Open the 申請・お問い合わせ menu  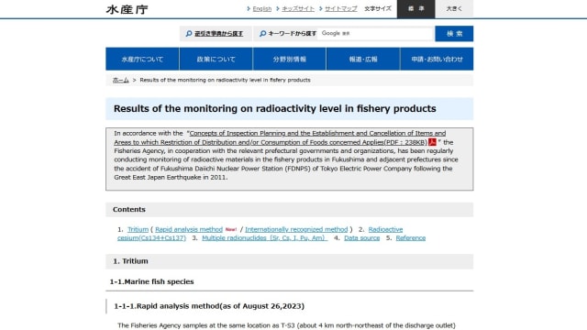[437, 59]
